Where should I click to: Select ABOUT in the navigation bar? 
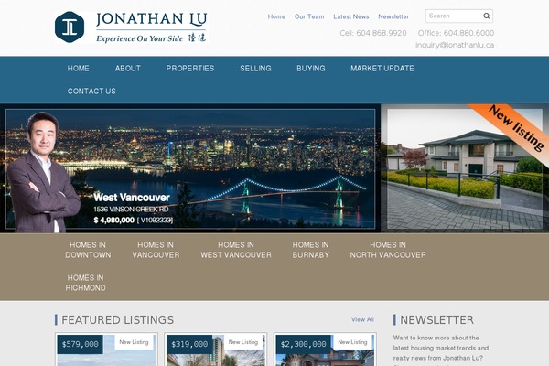point(128,69)
